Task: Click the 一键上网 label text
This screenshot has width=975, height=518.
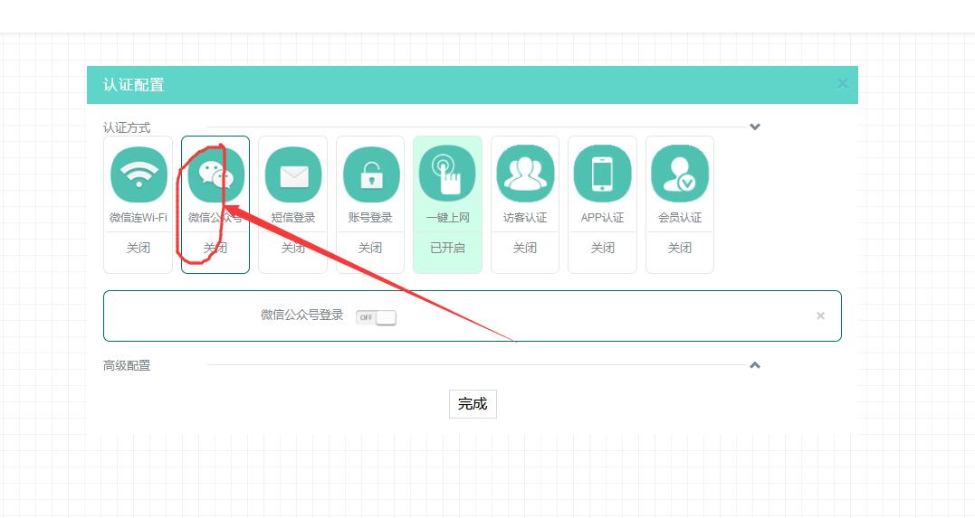Action: (x=448, y=217)
